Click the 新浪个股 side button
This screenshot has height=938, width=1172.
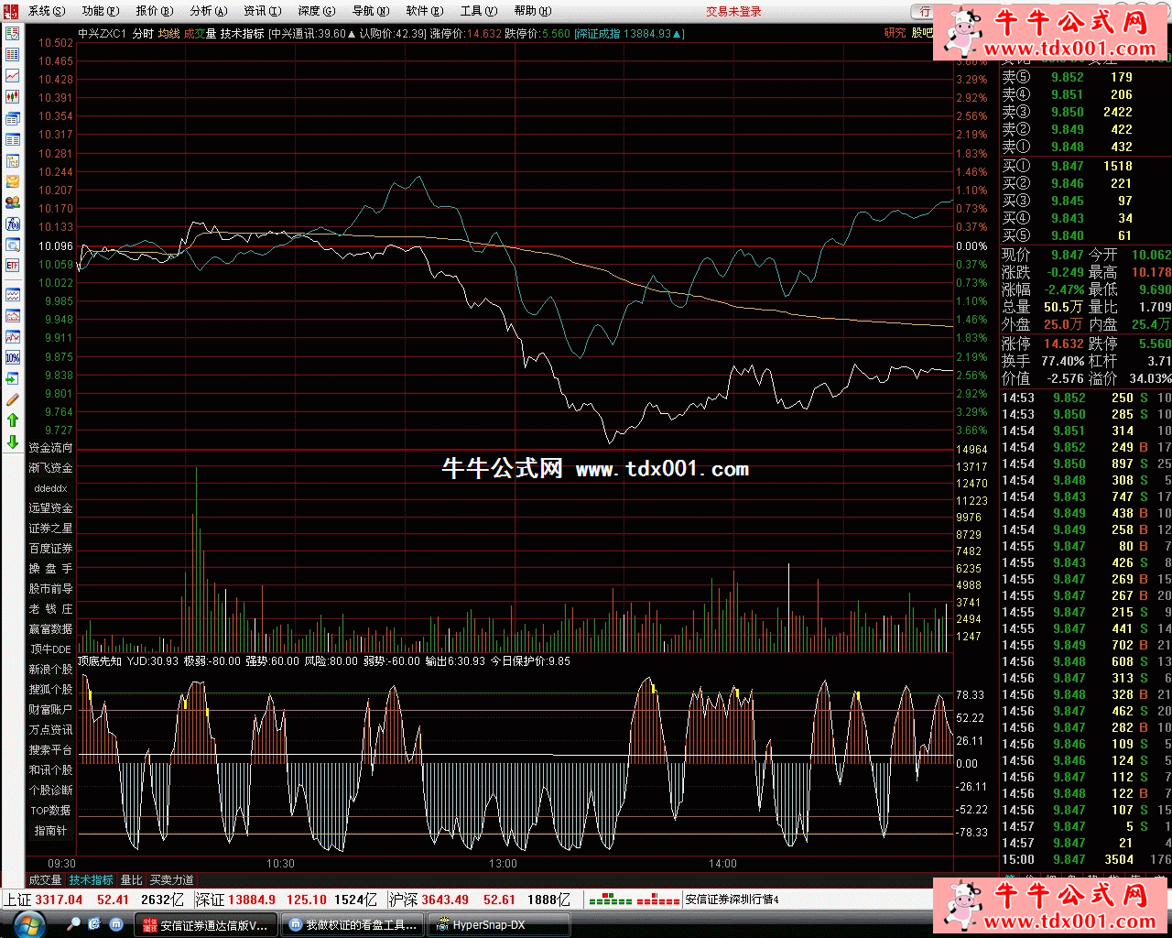coord(50,670)
